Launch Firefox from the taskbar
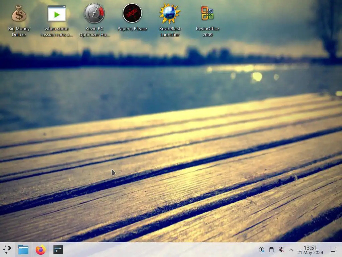 click(x=41, y=250)
